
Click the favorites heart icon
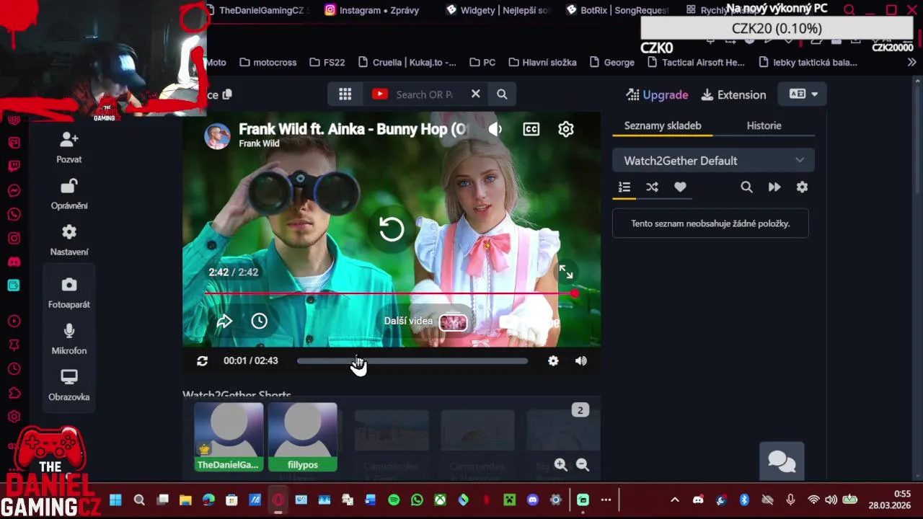point(680,187)
